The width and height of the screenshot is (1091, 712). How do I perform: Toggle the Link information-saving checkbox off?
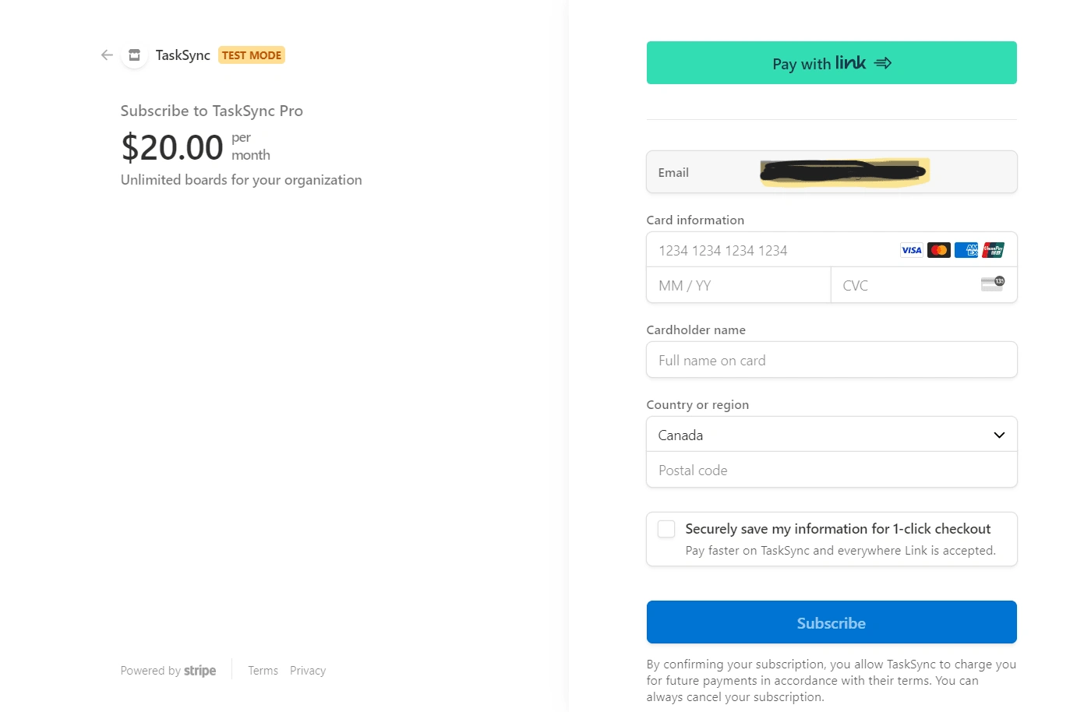[666, 528]
